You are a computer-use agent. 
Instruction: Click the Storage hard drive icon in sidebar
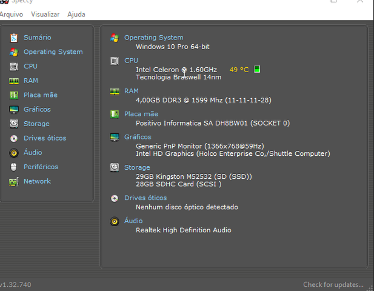[14, 124]
